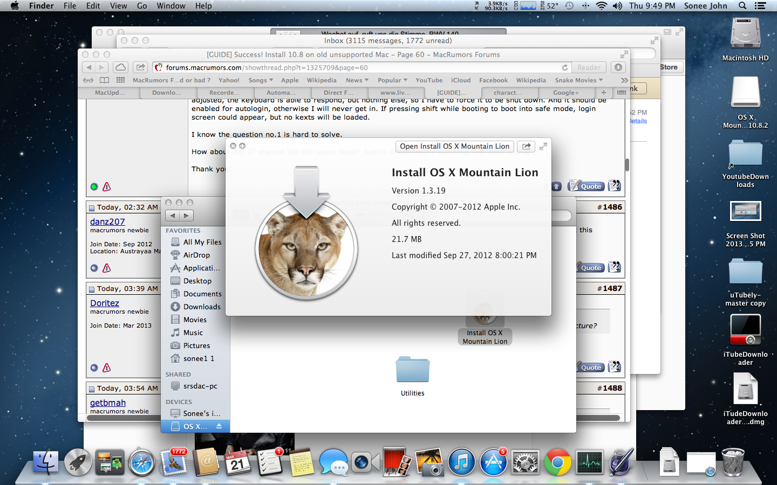Open Spotlight search magnifier in menu bar
Screen dimensions: 777x485
click(742, 6)
